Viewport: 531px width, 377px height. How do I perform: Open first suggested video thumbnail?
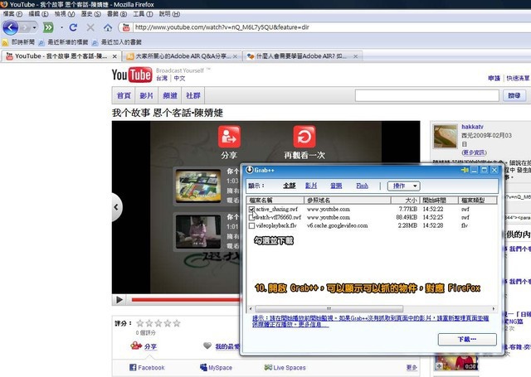(x=197, y=186)
